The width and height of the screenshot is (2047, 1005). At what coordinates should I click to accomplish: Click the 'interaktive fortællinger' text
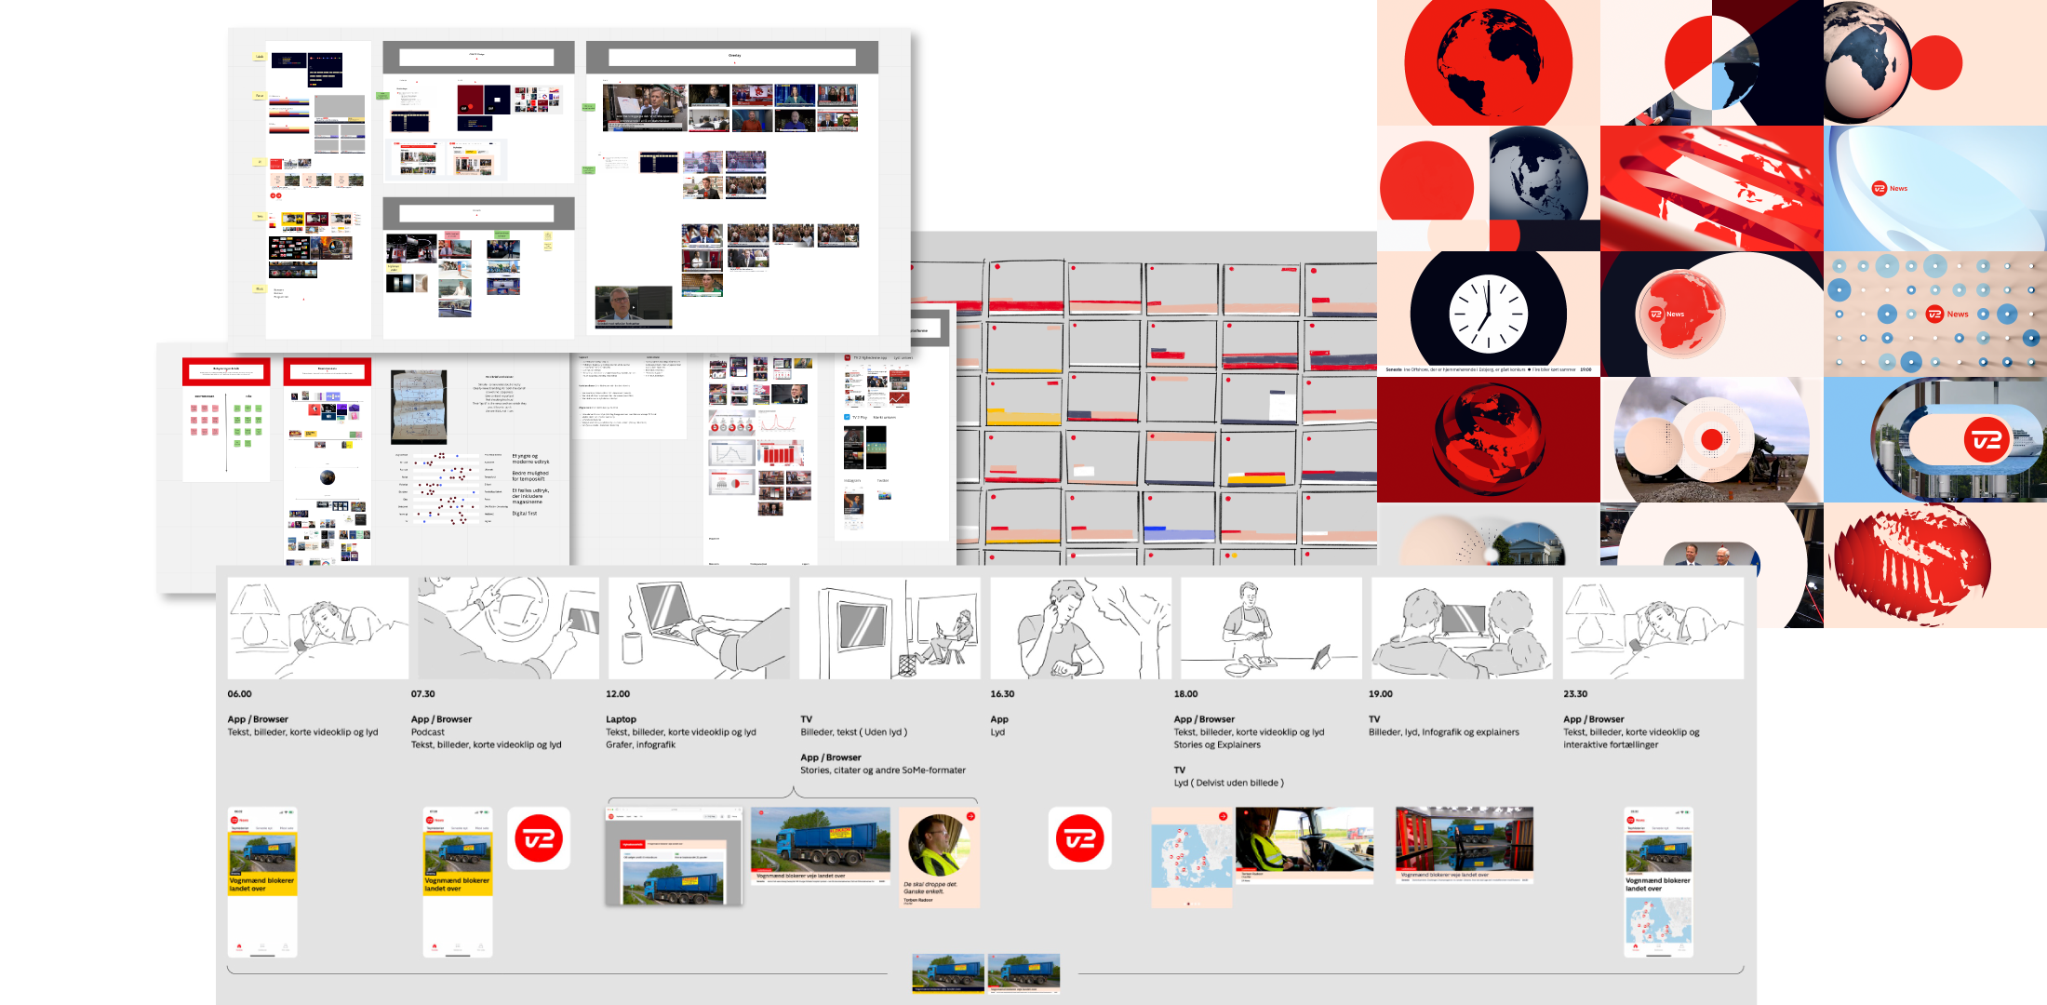pyautogui.click(x=1611, y=744)
